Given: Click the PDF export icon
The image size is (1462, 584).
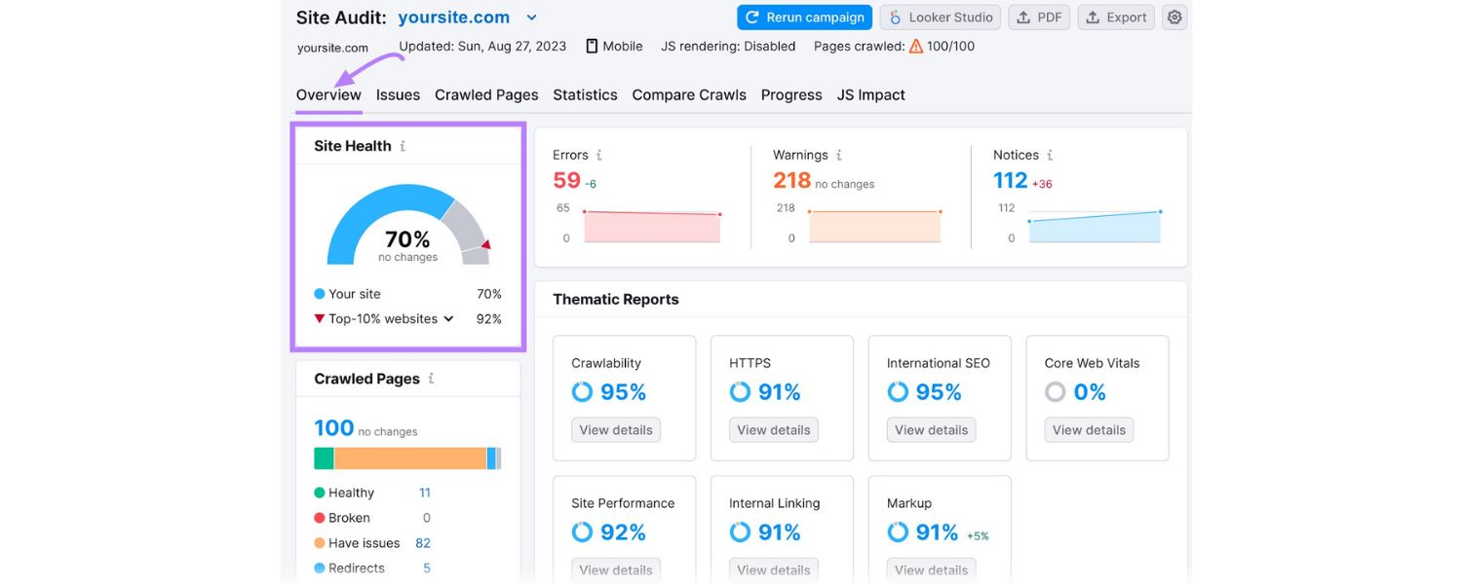Looking at the screenshot, I should 1025,17.
